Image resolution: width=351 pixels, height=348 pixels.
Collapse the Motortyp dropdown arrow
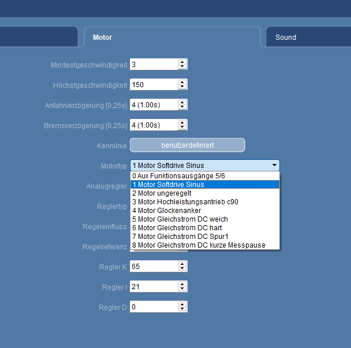274,165
